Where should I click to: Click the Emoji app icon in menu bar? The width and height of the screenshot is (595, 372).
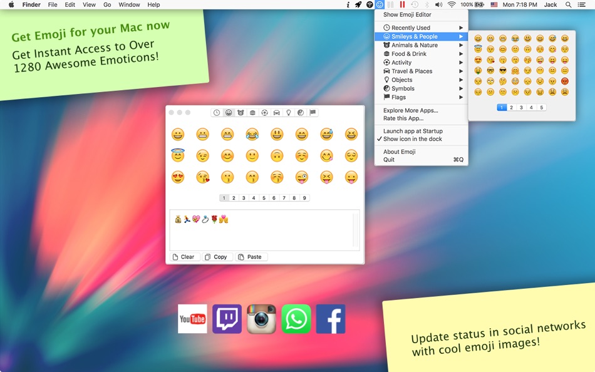pos(380,4)
